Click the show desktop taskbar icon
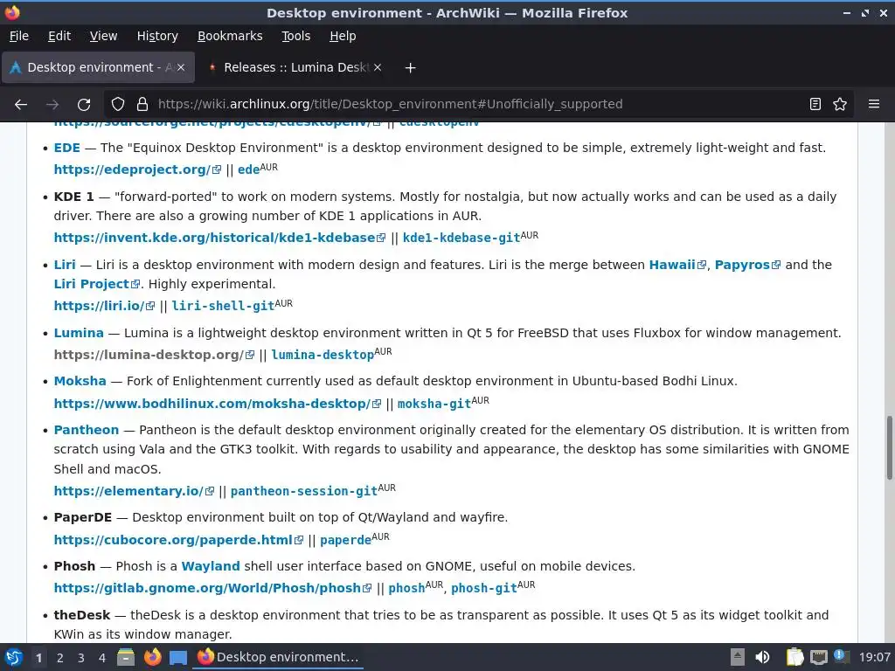This screenshot has height=671, width=895. pyautogui.click(x=178, y=657)
